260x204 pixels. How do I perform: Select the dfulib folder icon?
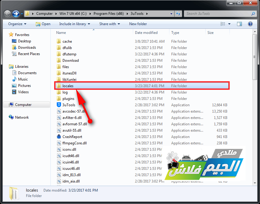[x=59, y=48]
